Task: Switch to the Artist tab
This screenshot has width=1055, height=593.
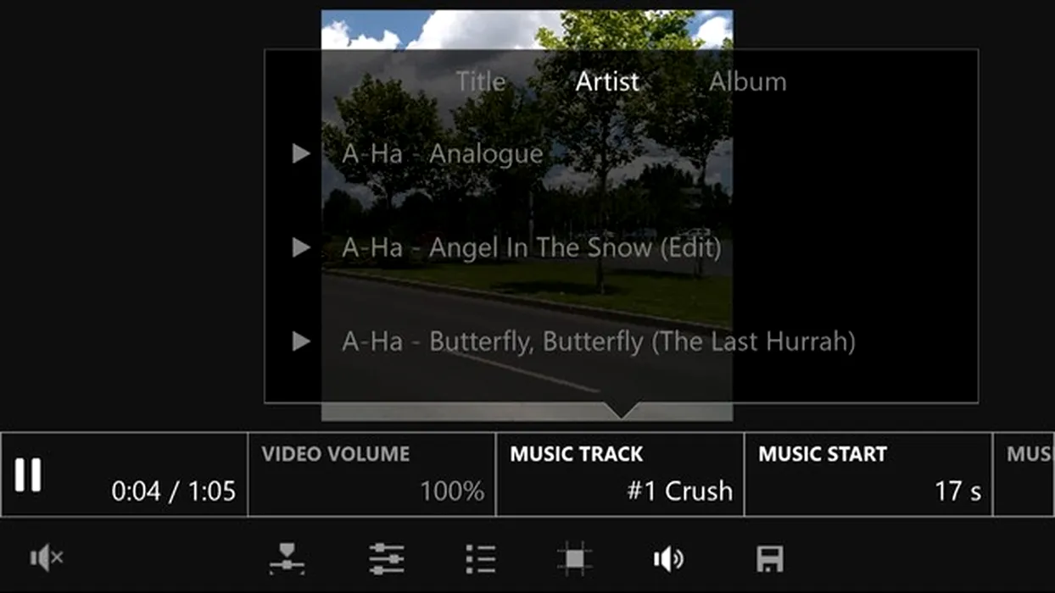Action: tap(607, 81)
